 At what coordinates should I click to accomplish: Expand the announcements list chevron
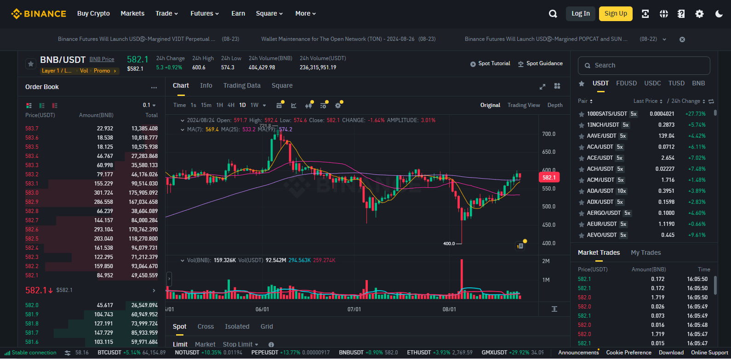[x=664, y=39]
